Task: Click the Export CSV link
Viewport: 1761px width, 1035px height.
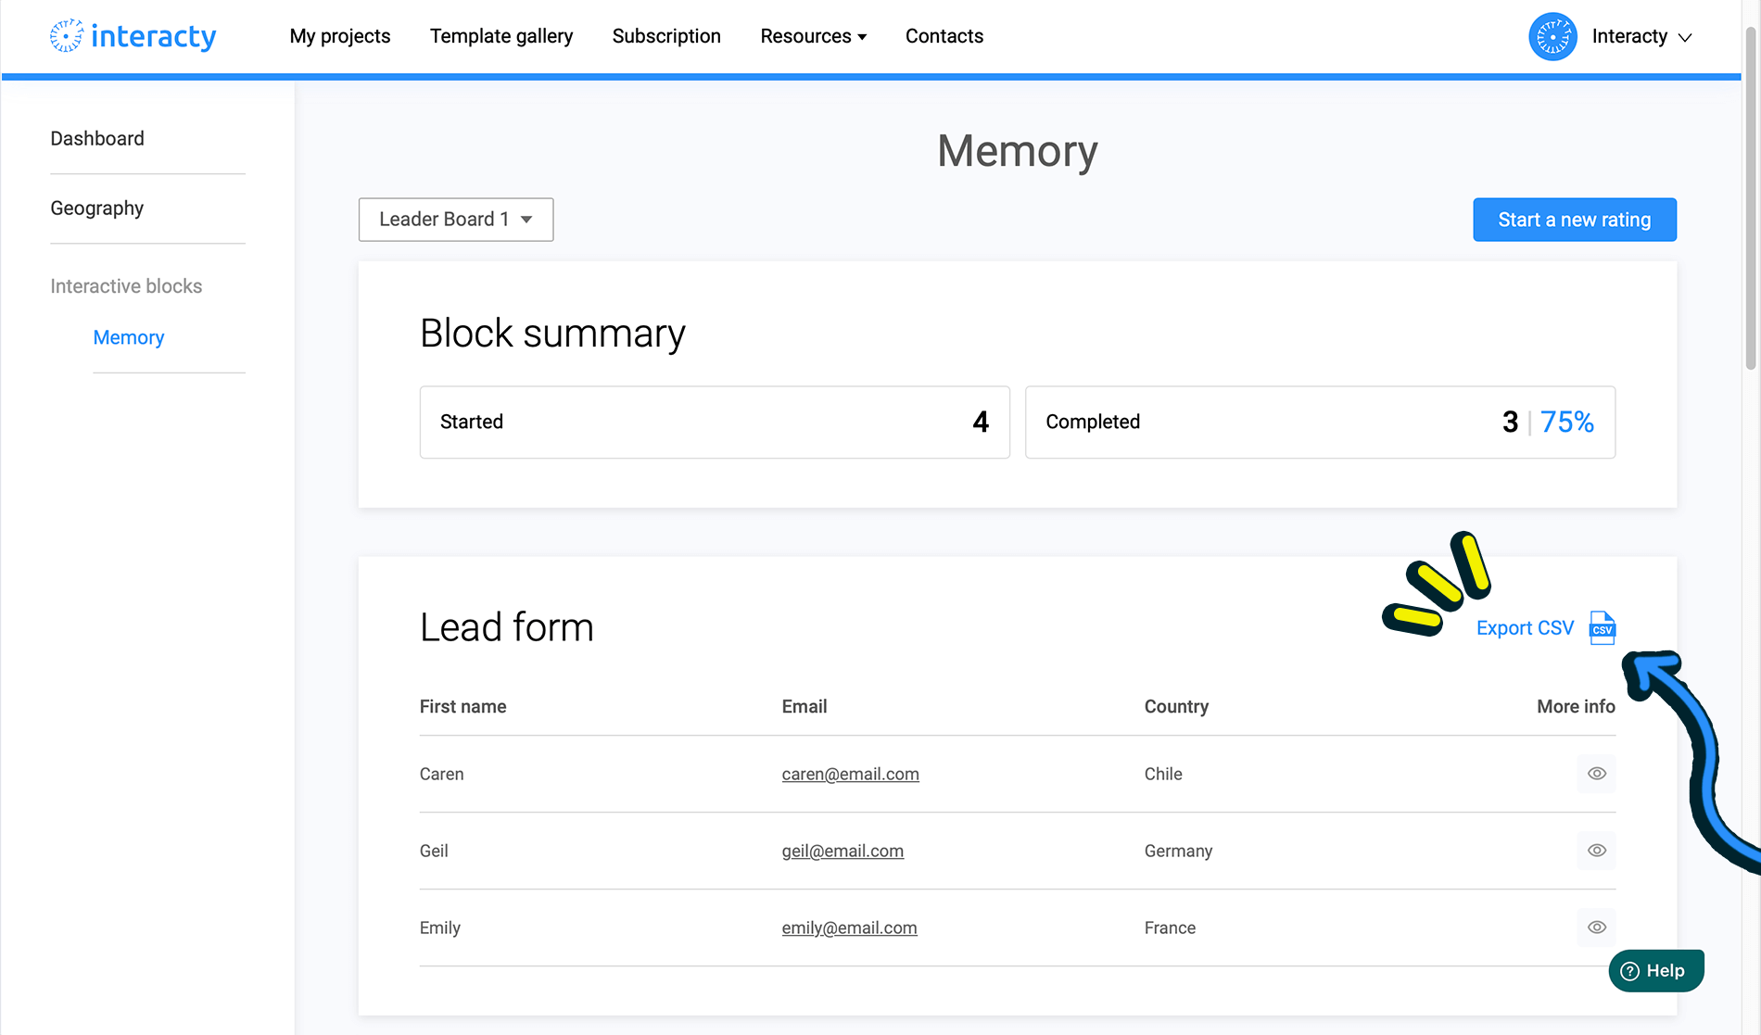Action: [1526, 628]
